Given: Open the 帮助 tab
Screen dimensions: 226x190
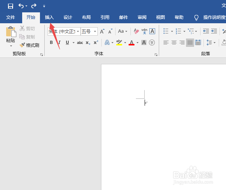Looking at the screenshot, I should coord(179,17).
